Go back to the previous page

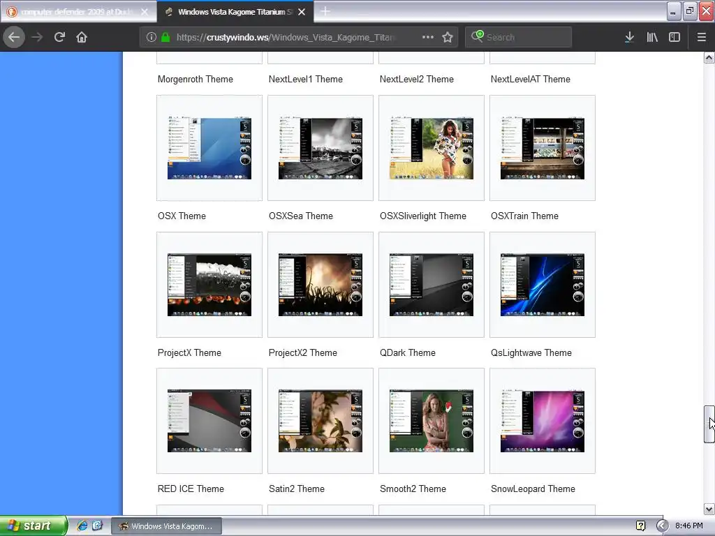(x=14, y=37)
